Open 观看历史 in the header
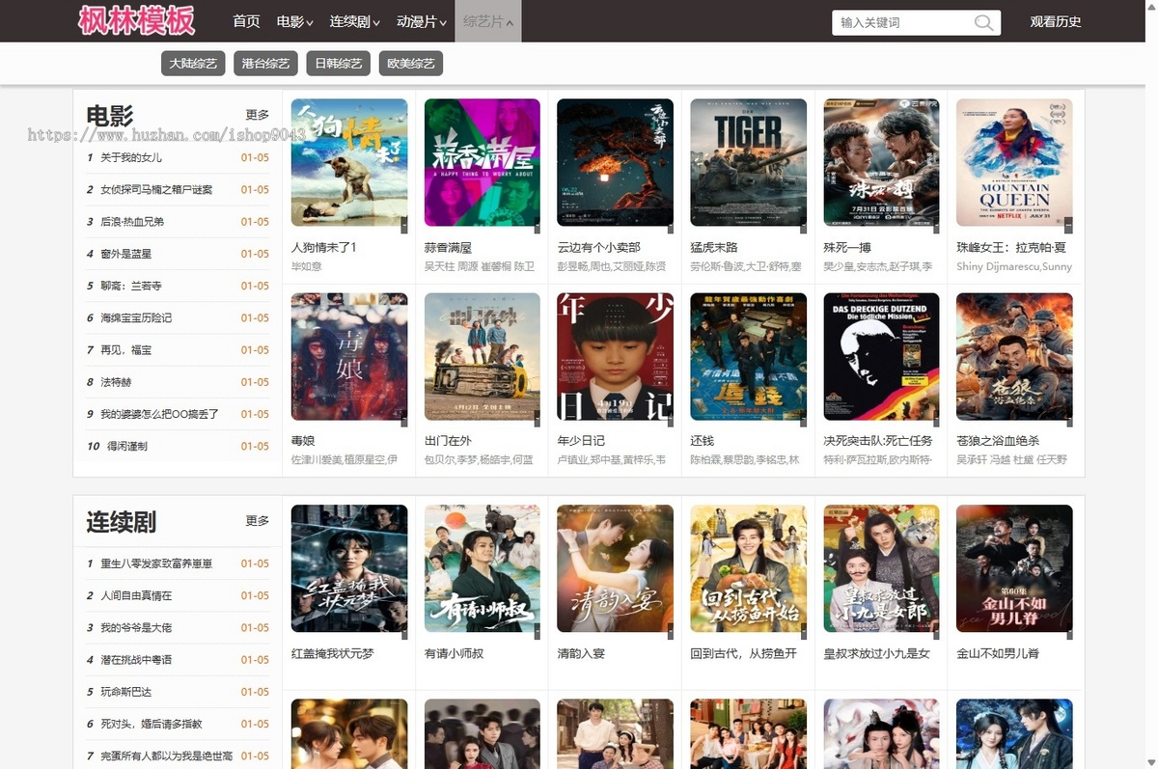1158x769 pixels. point(1056,22)
